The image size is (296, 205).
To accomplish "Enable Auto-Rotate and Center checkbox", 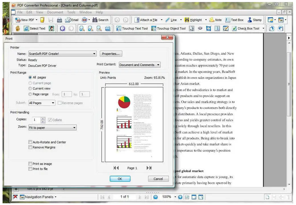I will point(30,142).
